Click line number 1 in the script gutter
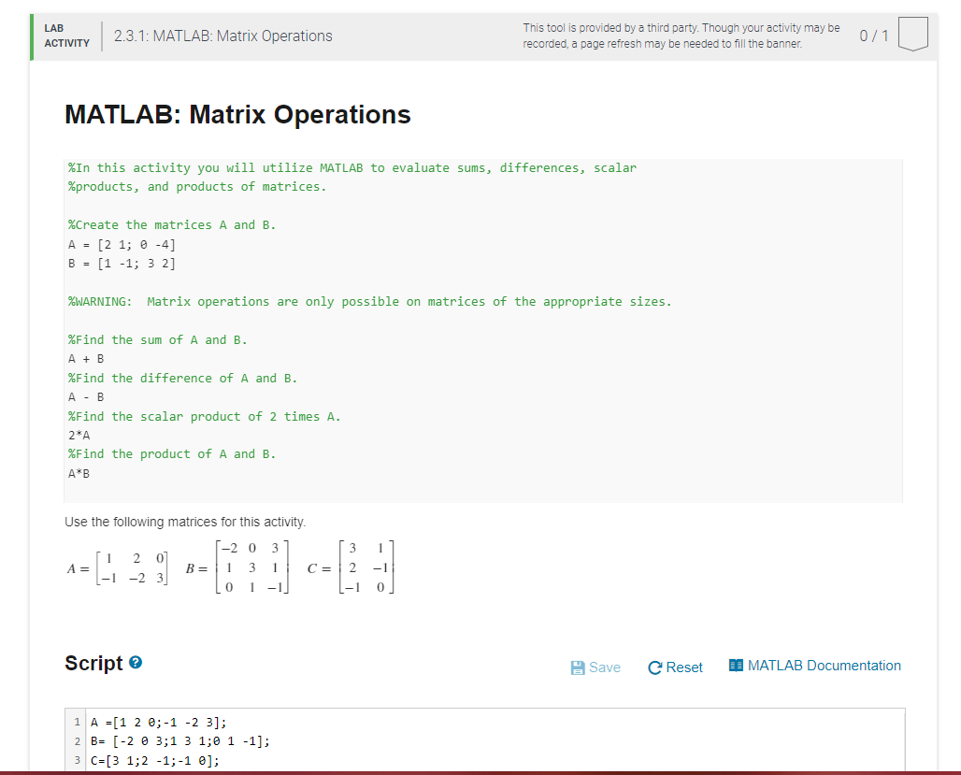 78,723
